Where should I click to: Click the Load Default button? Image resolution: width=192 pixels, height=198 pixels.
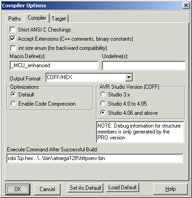click(x=123, y=187)
